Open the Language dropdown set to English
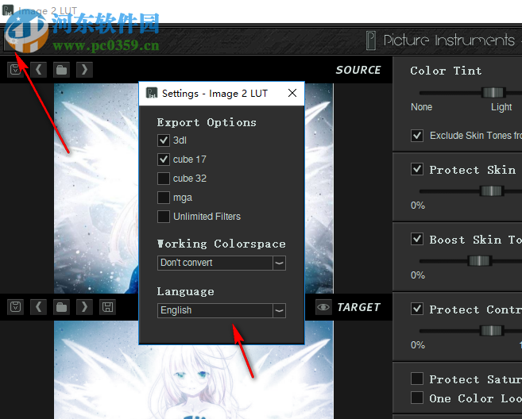 pos(222,310)
